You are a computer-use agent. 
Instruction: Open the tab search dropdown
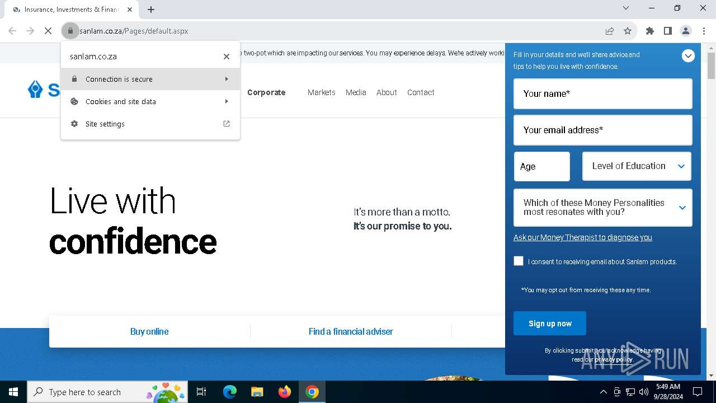click(x=626, y=8)
